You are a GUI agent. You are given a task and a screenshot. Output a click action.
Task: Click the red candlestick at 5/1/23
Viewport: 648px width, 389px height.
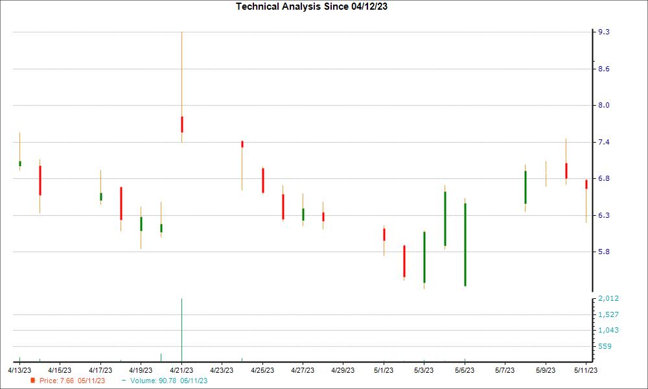click(384, 235)
